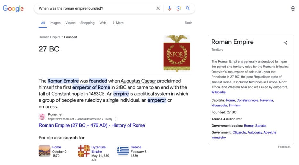Click the Roman Empire breadcrumb link
The image size is (299, 165).
tap(50, 37)
